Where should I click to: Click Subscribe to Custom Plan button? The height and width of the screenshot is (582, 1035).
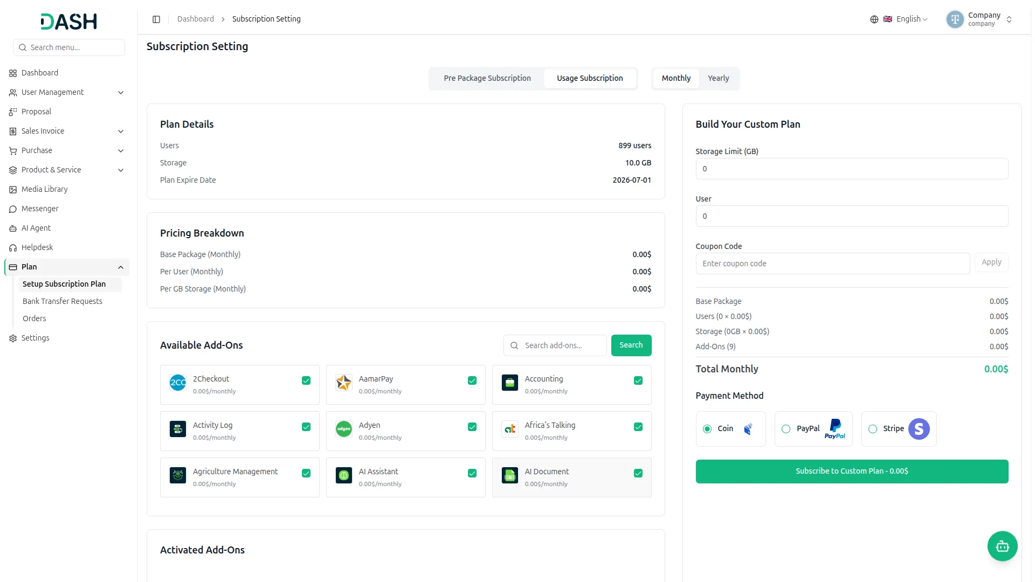click(x=852, y=472)
